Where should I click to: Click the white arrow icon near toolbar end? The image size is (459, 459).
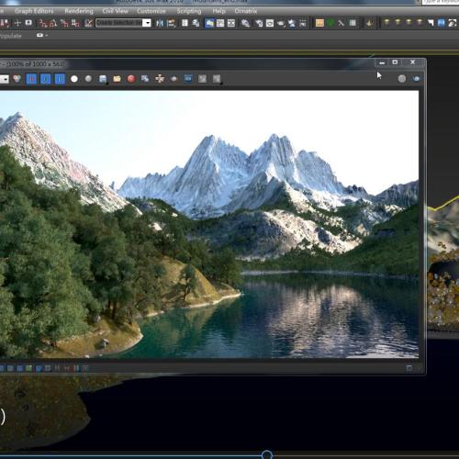coord(431,23)
